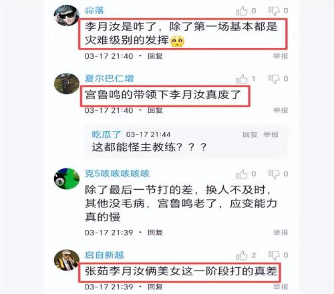Report 克5咳咳咳咳咳's comment with 举报
334x294 pixels.
tap(281, 233)
